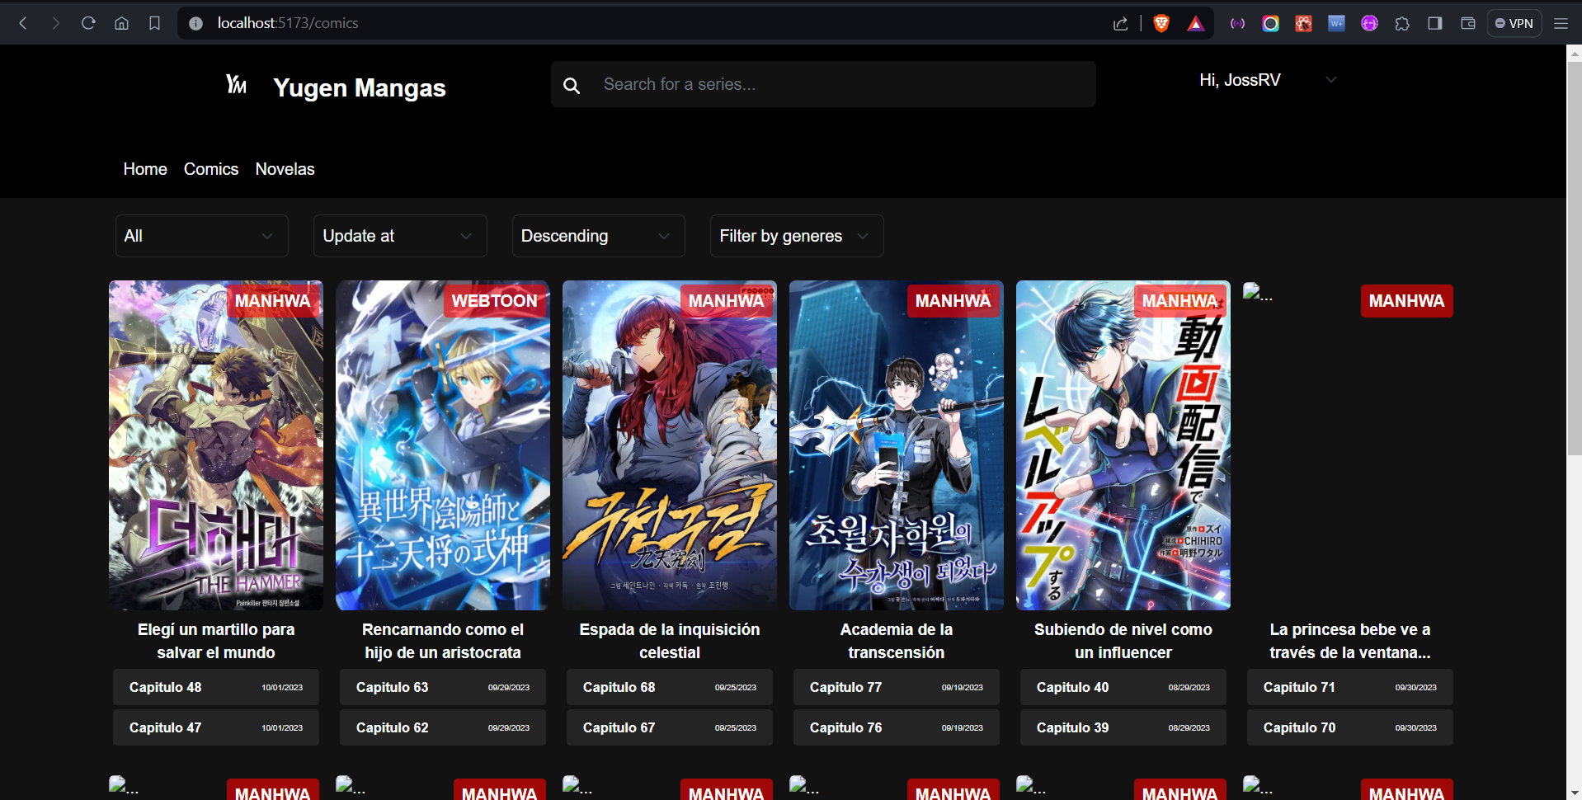The height and width of the screenshot is (800, 1582).
Task: Open the Hi, JossRV user menu
Action: pyautogui.click(x=1266, y=80)
